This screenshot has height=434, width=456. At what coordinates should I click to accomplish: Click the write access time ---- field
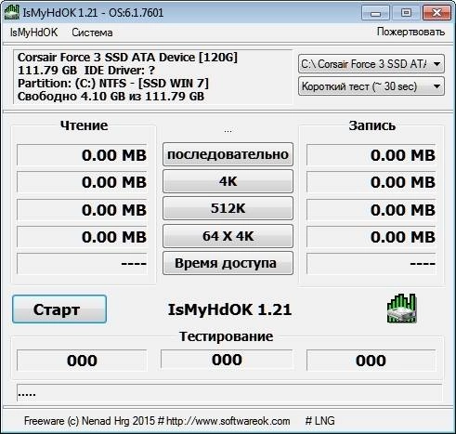[x=371, y=264]
